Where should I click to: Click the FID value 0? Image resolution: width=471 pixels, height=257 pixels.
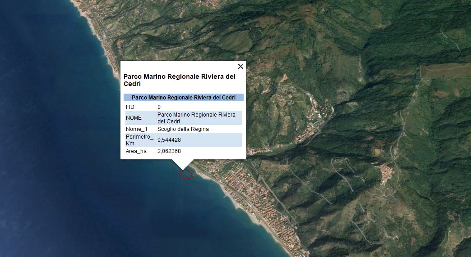pos(159,107)
